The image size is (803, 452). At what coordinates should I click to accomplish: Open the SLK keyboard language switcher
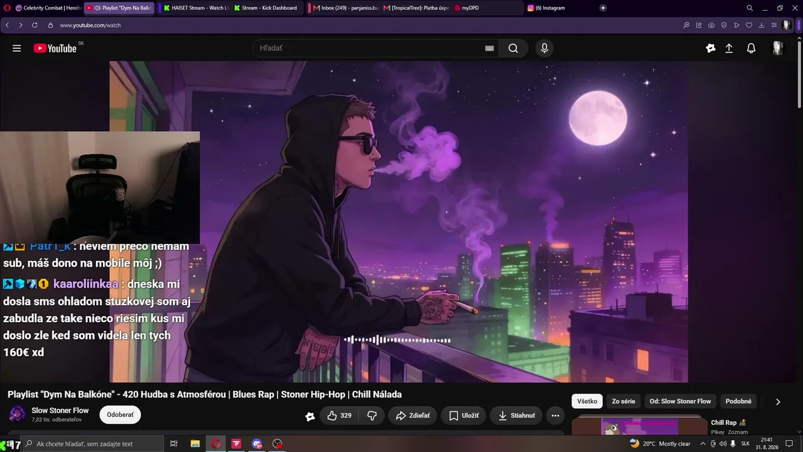point(745,444)
